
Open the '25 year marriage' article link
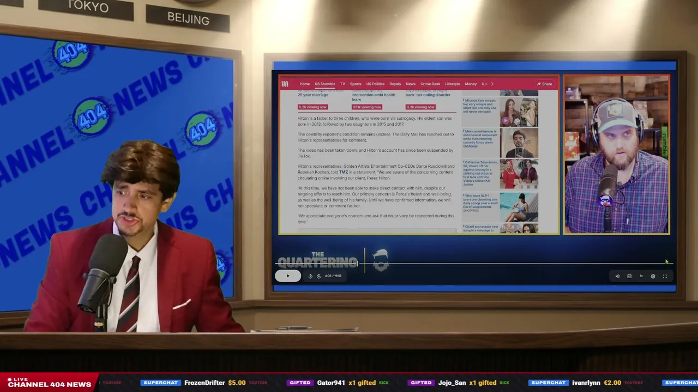(313, 95)
